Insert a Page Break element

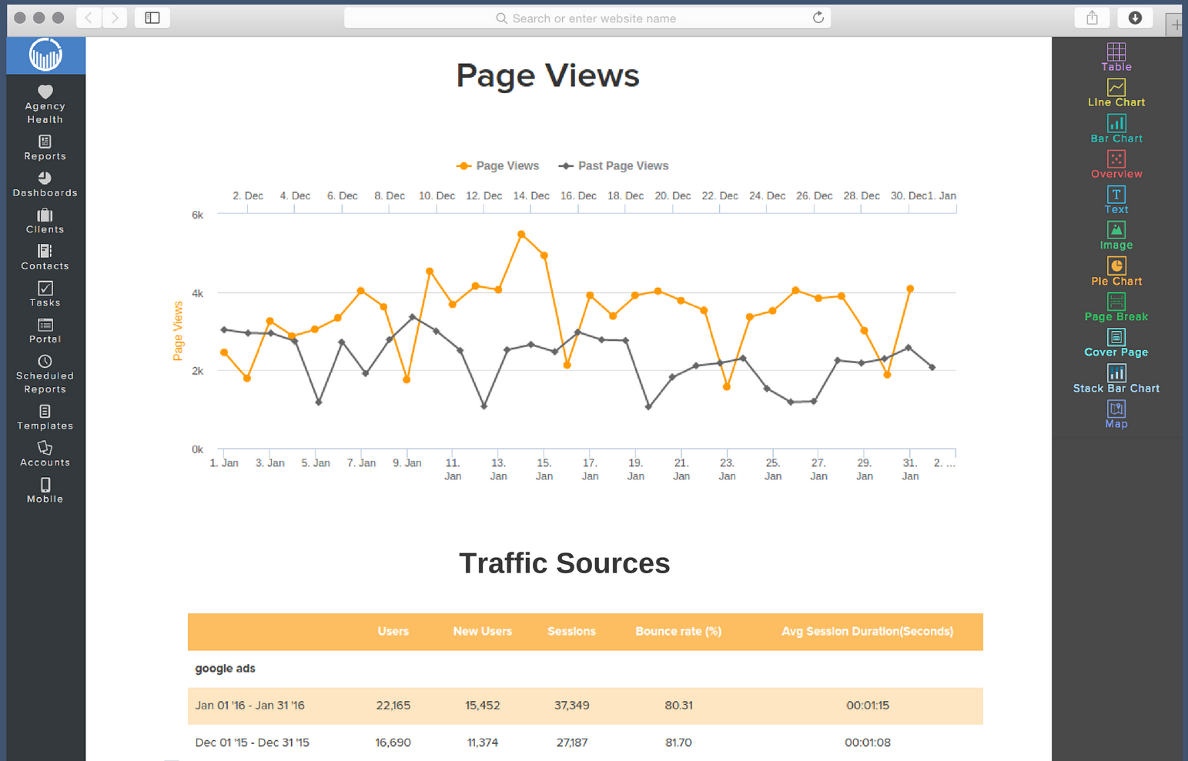pos(1116,307)
